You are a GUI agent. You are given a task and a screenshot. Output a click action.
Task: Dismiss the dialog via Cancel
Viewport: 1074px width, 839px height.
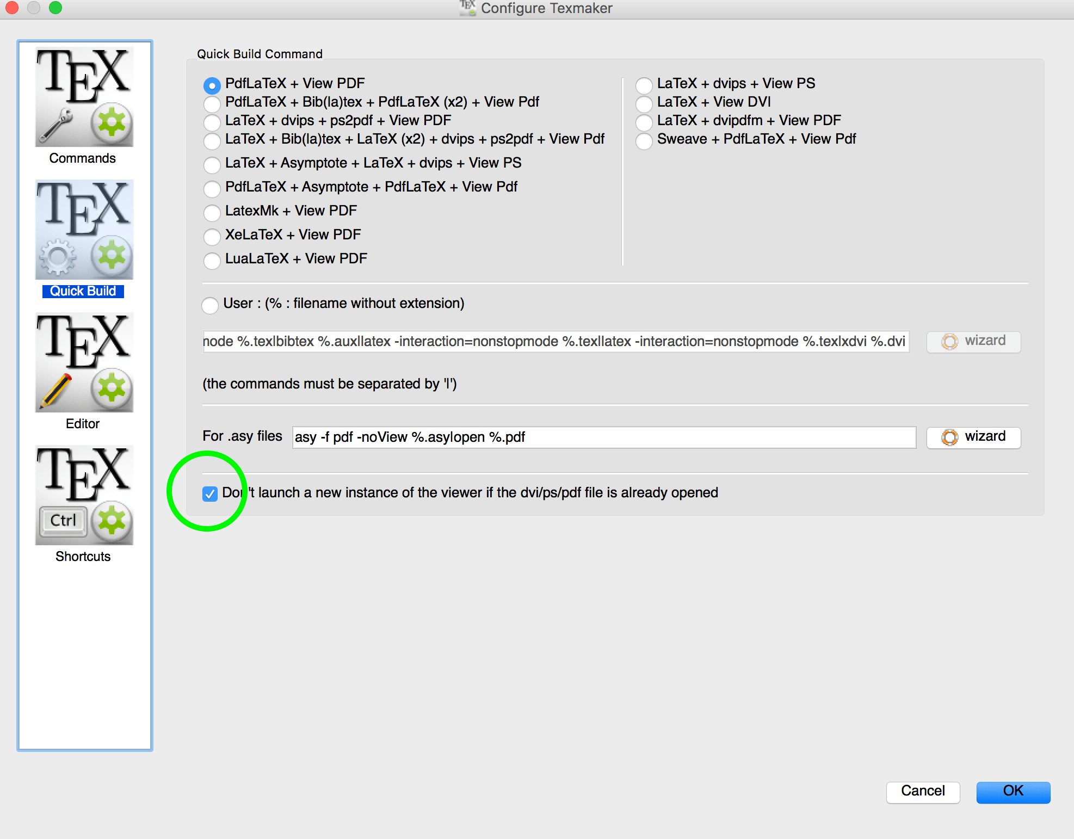pos(923,792)
